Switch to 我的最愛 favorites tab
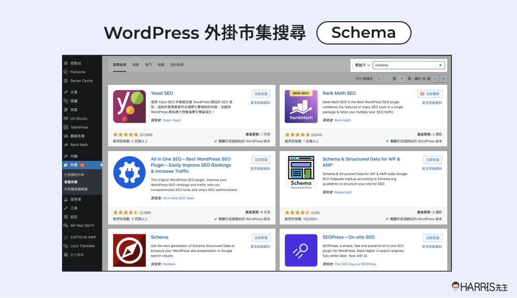This screenshot has height=298, width=517. click(x=177, y=65)
